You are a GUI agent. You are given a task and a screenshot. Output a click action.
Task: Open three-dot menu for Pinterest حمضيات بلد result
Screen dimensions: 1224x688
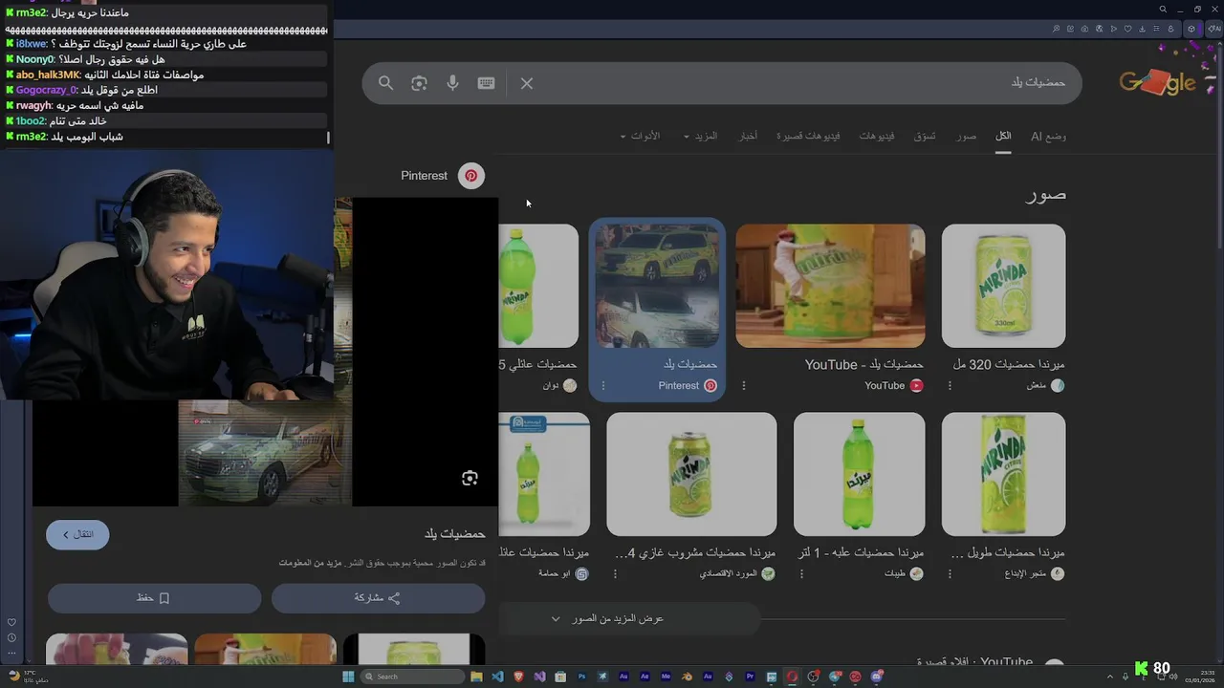coord(603,386)
